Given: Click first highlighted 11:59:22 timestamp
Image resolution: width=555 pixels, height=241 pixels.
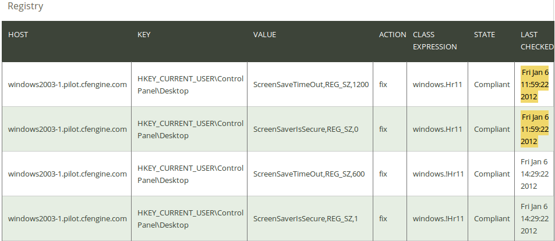Looking at the screenshot, I should (535, 84).
